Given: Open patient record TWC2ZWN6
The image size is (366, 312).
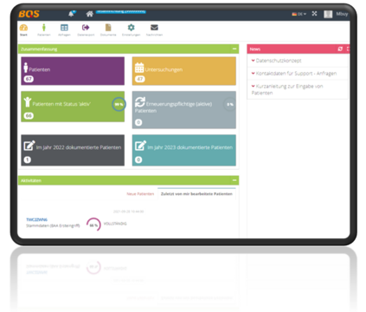Looking at the screenshot, I should [37, 220].
